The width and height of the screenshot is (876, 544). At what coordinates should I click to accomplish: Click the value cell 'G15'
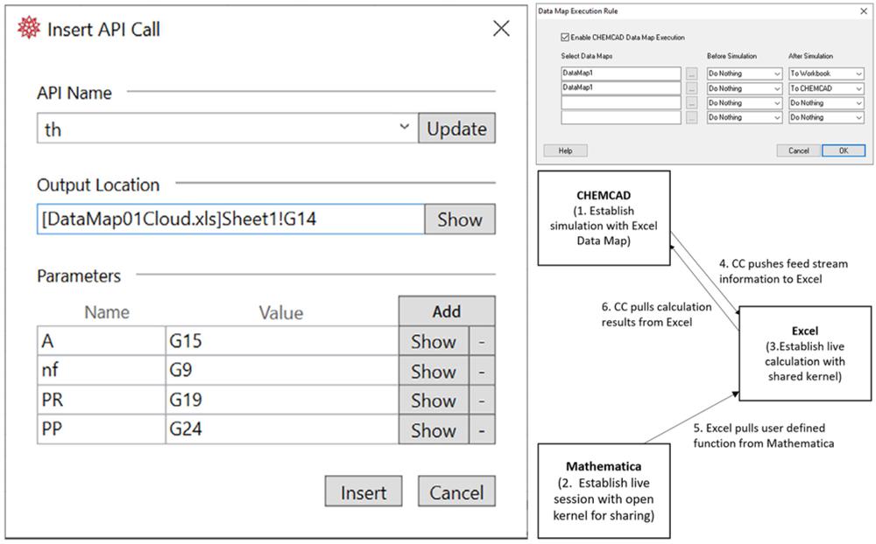click(x=282, y=341)
